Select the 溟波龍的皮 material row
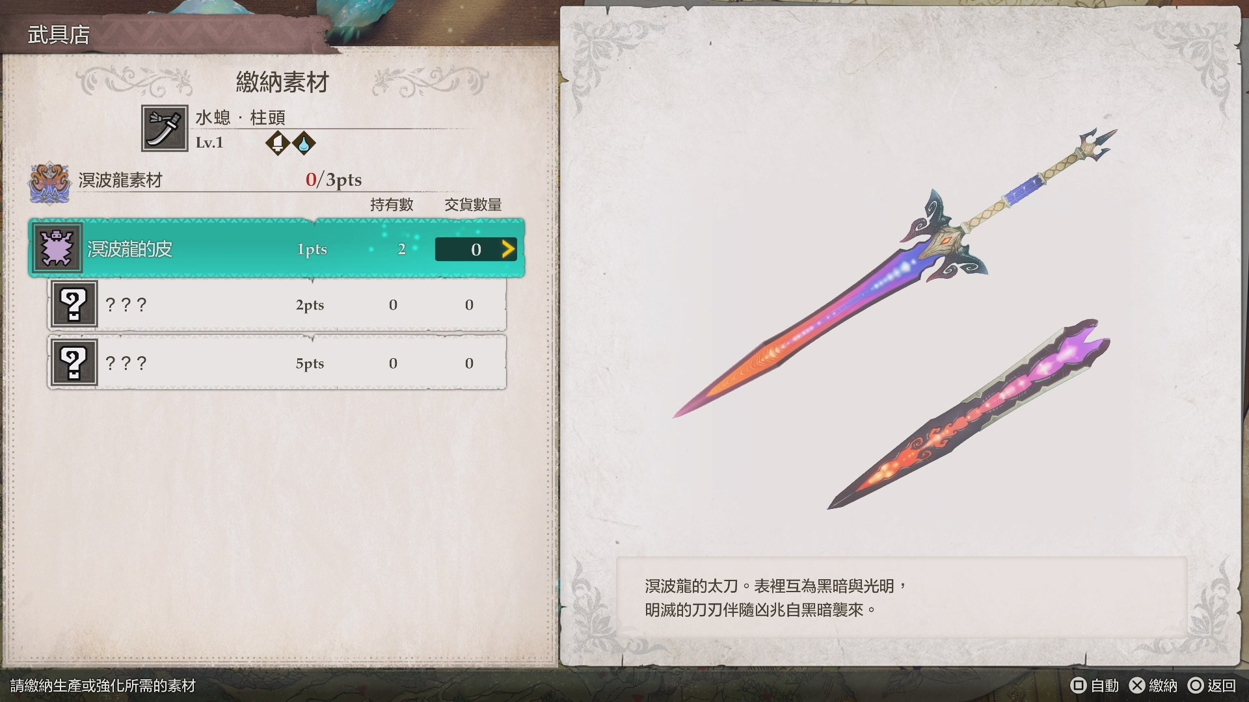The height and width of the screenshot is (702, 1249). (x=276, y=248)
